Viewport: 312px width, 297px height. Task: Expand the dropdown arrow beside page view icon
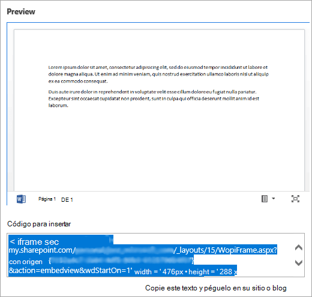click(x=274, y=198)
